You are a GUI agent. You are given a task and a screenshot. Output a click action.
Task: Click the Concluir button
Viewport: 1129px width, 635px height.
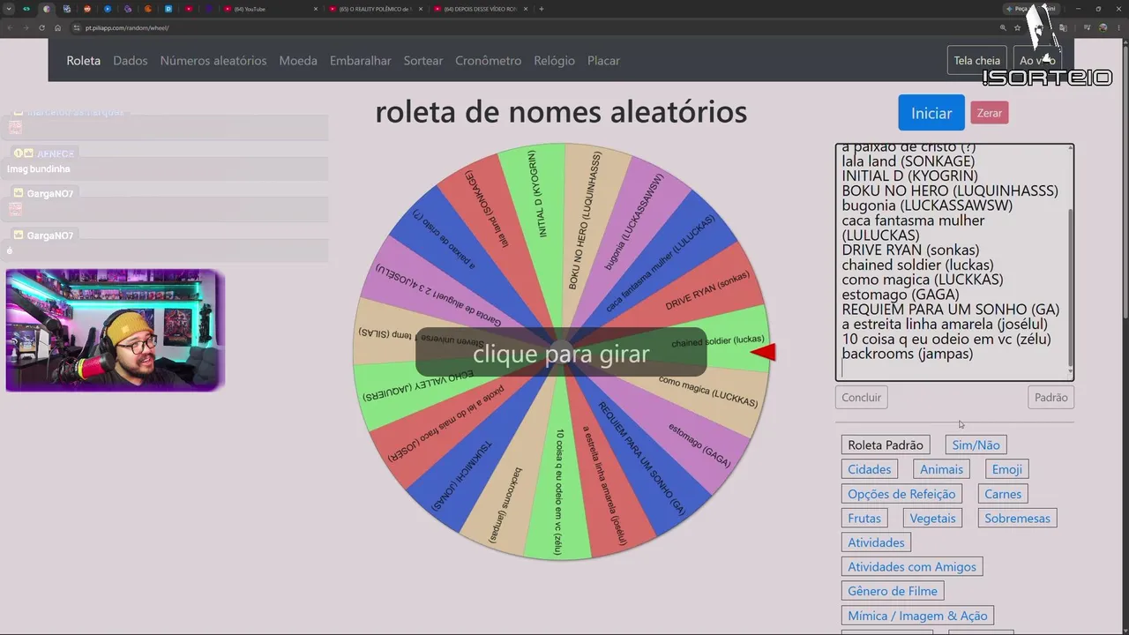click(x=861, y=398)
